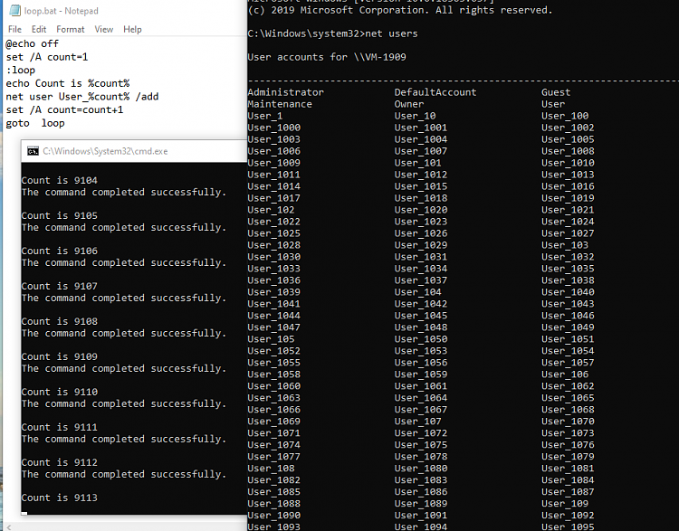679x531 pixels.
Task: Click the C:\Windows\System32\cmd.exe title bar
Action: 134,151
